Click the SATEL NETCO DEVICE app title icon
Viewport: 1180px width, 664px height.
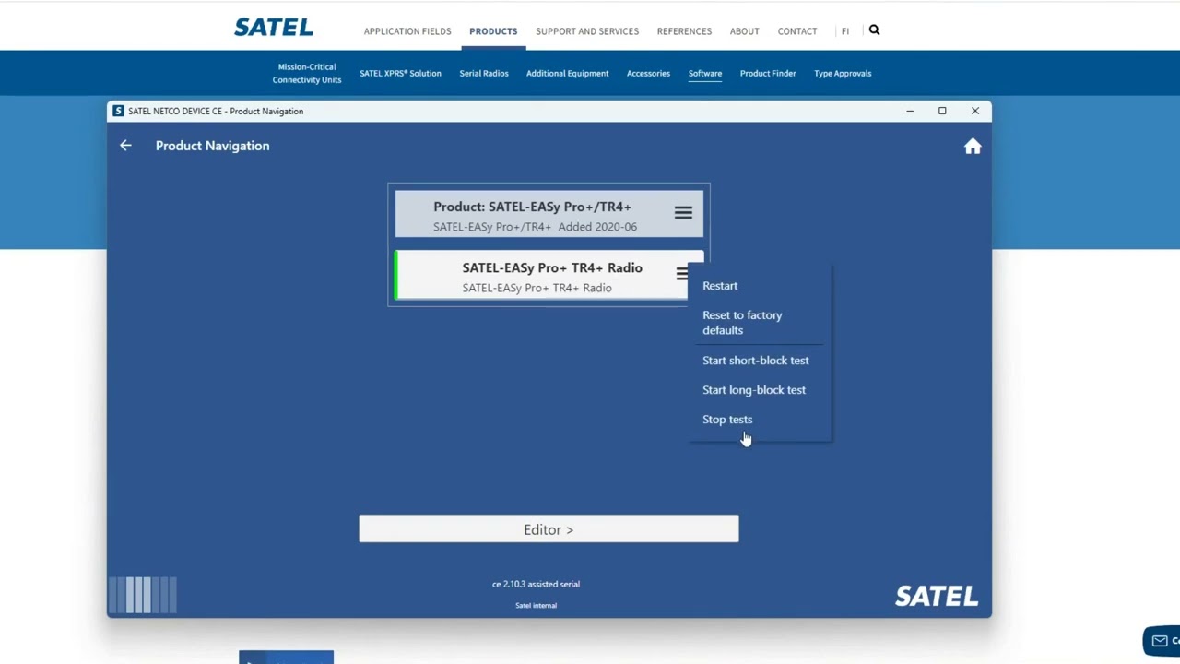118,111
